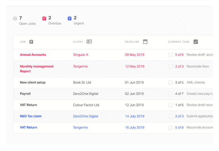The width and height of the screenshot is (219, 151).
Task: Tick the checkbox in the Monthly management Report row
Action: pyautogui.click(x=171, y=66)
